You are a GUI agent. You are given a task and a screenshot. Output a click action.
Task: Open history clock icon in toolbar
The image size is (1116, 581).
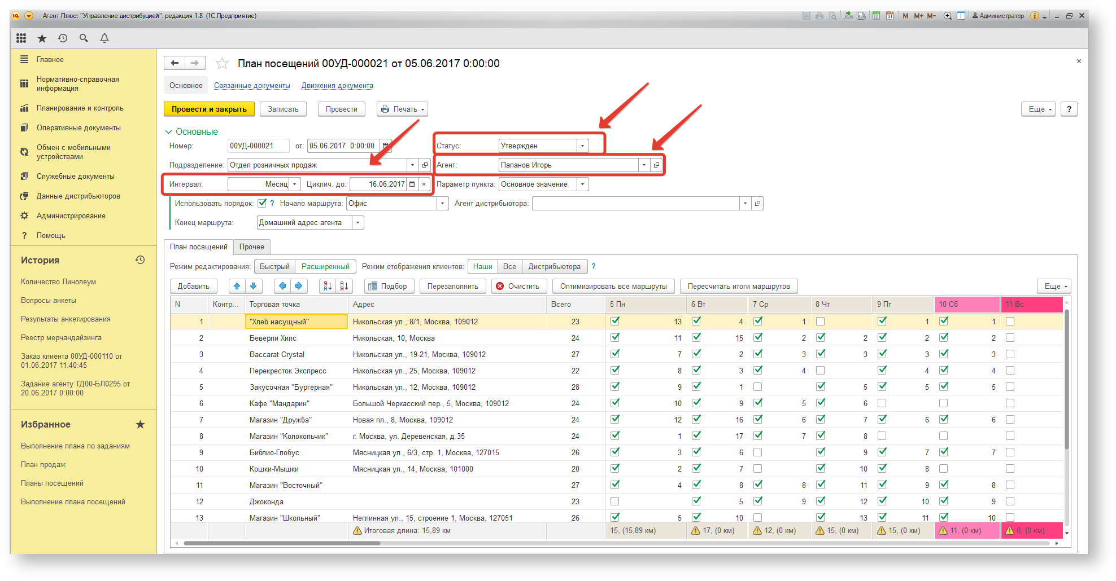[63, 38]
